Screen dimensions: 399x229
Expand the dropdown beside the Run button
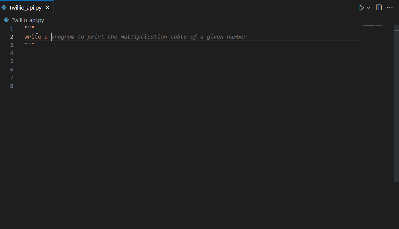click(x=368, y=7)
